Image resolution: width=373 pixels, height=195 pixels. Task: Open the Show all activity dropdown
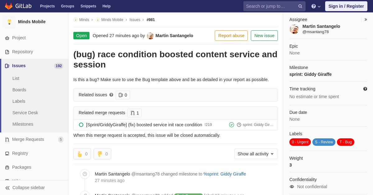tap(256, 154)
